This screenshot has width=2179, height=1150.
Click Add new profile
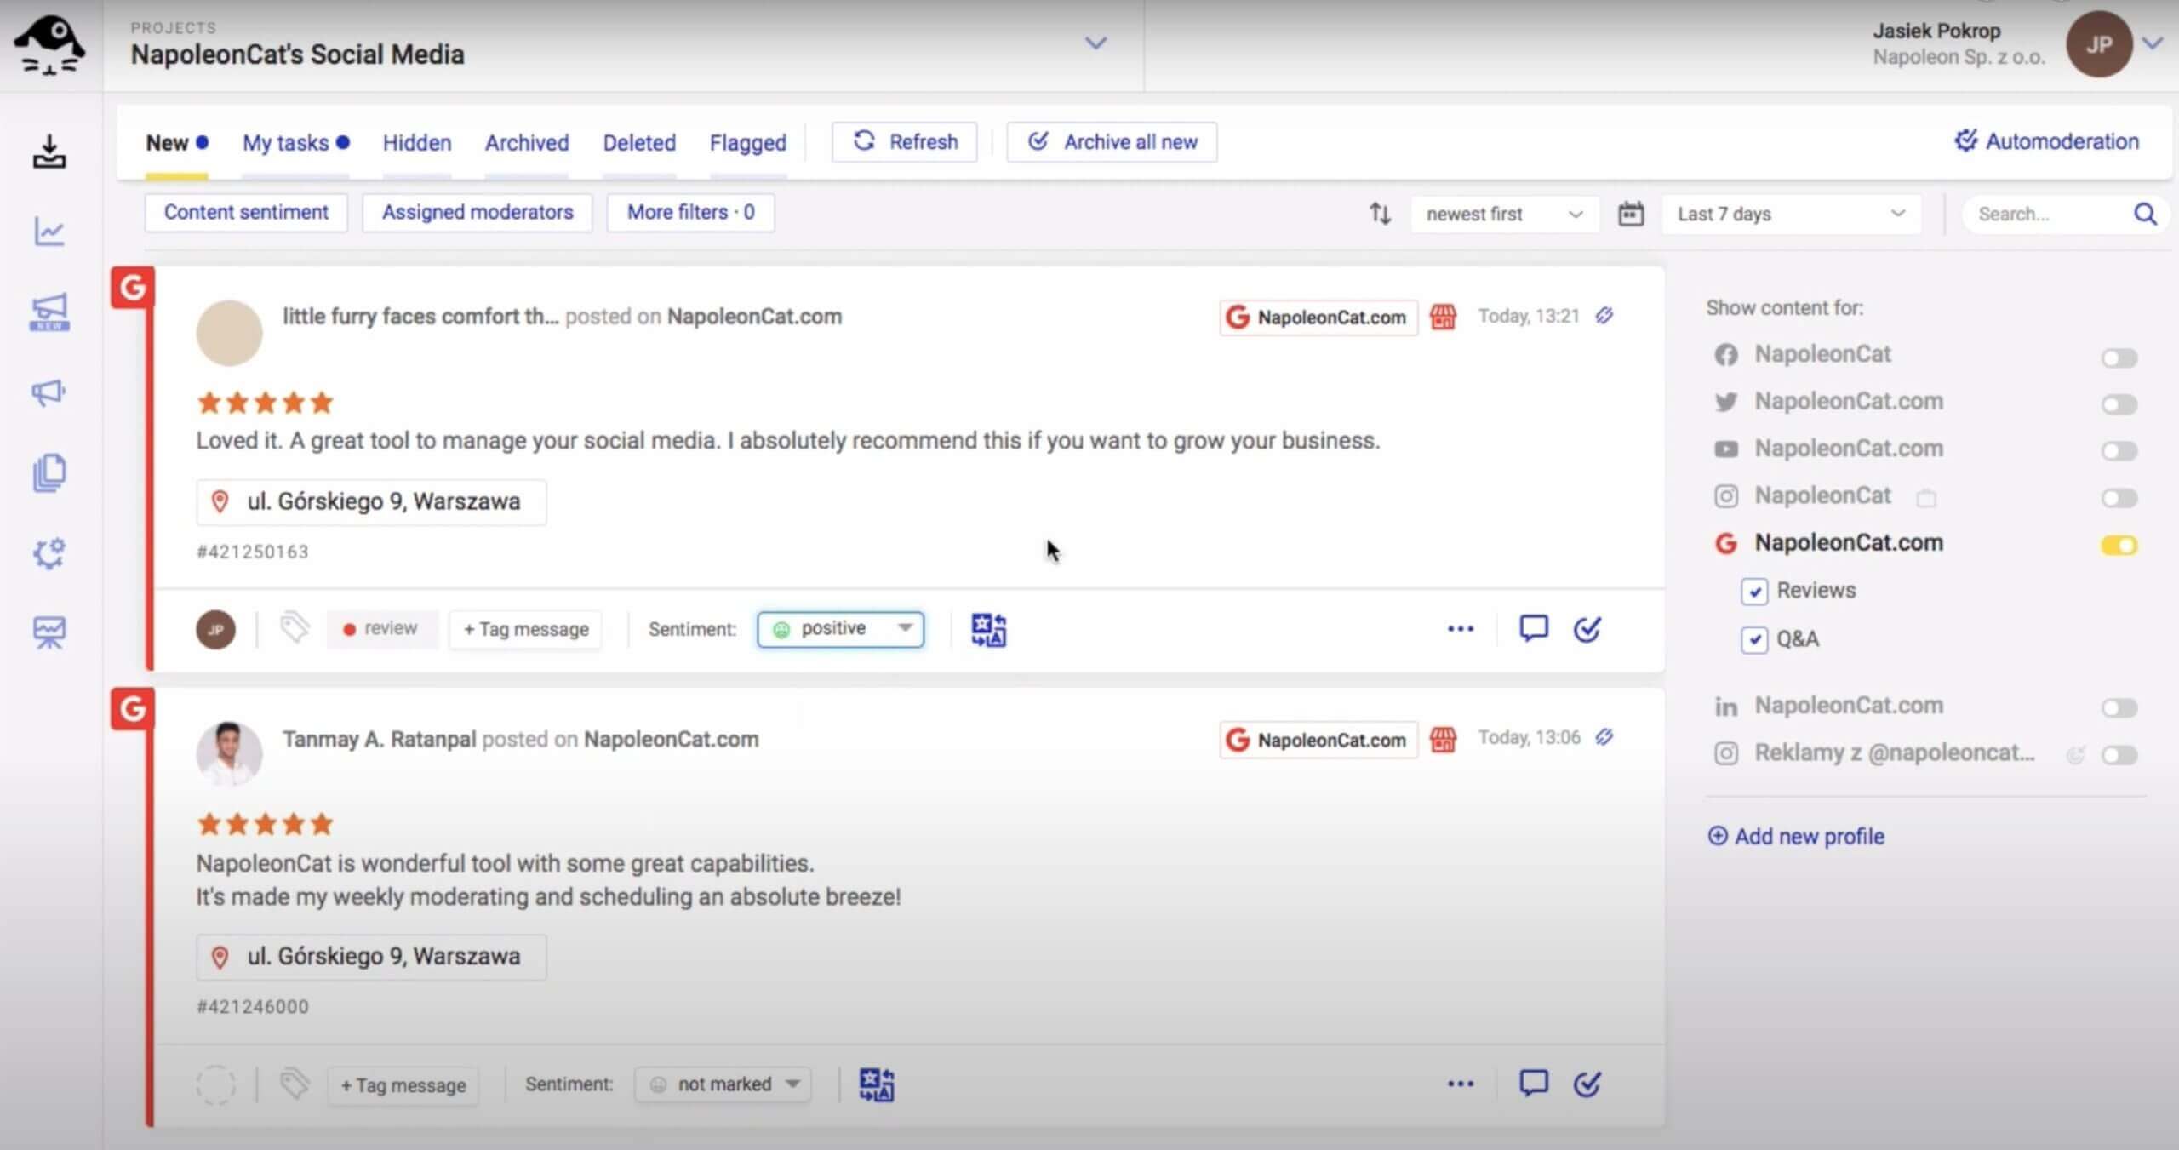(1796, 836)
